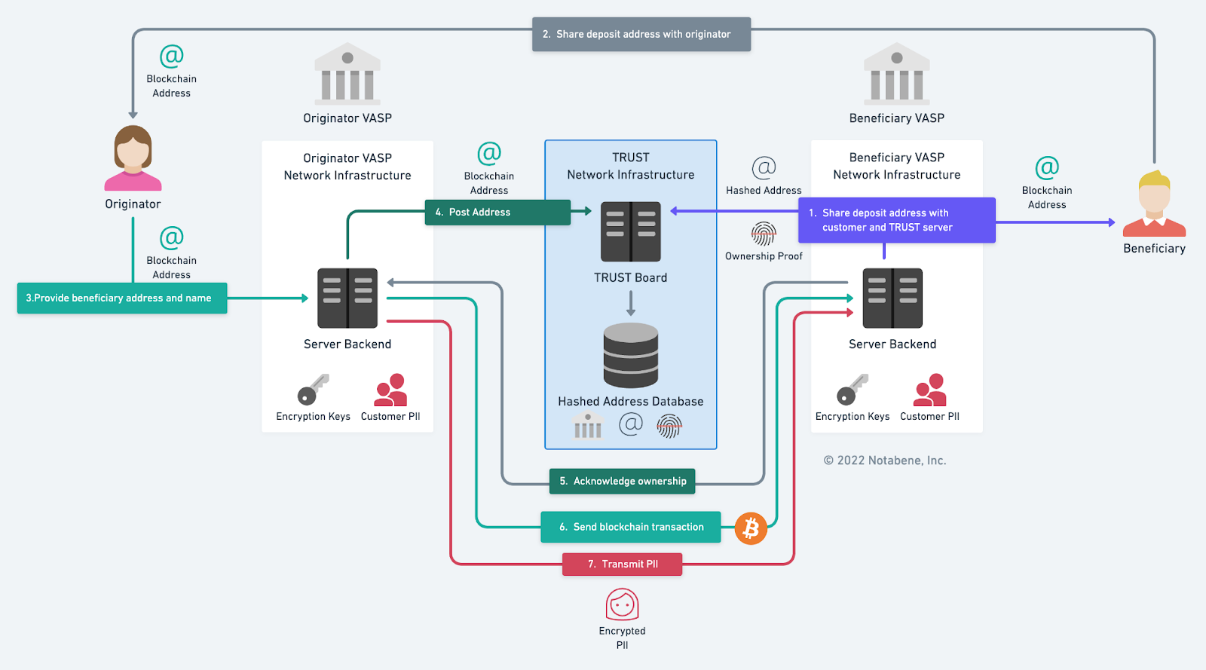Click the Beneficiary VASP bank building icon
This screenshot has width=1206, height=670.
[896, 73]
